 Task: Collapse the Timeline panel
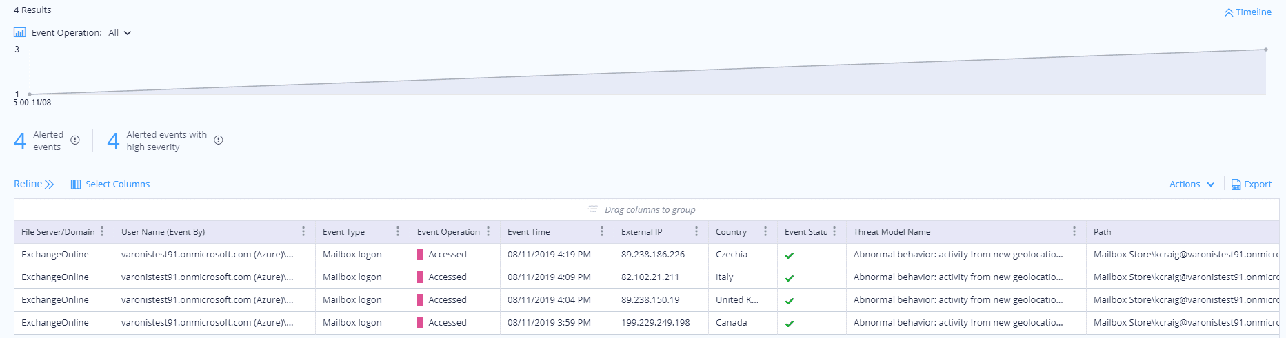(x=1247, y=12)
